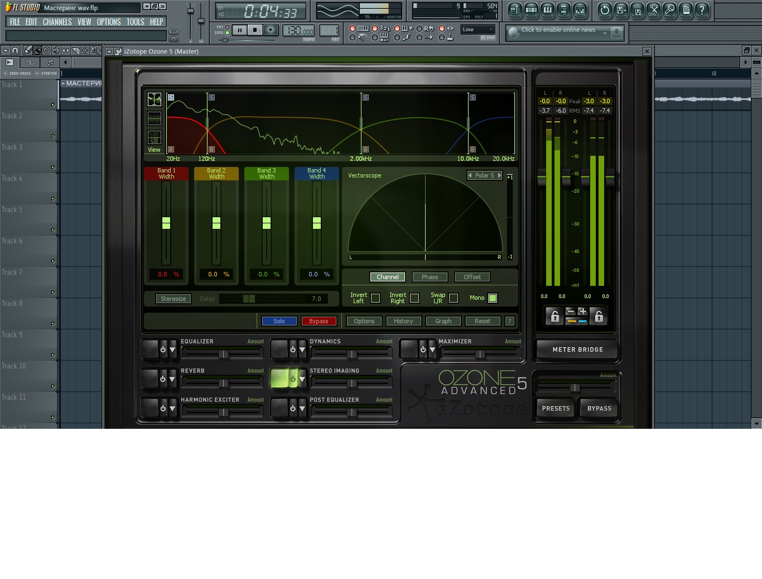The height and width of the screenshot is (579, 762).
Task: Select the Offset vectorscope tab
Action: tap(472, 277)
